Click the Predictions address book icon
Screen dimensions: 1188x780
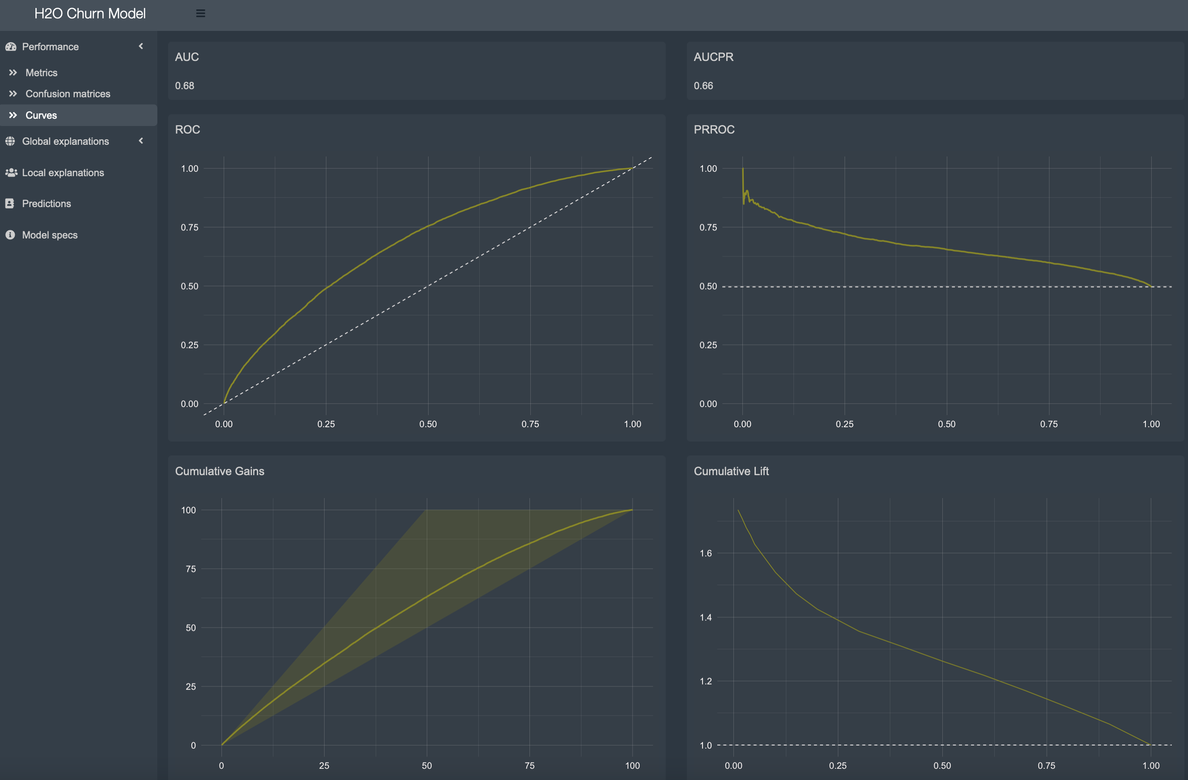(10, 204)
